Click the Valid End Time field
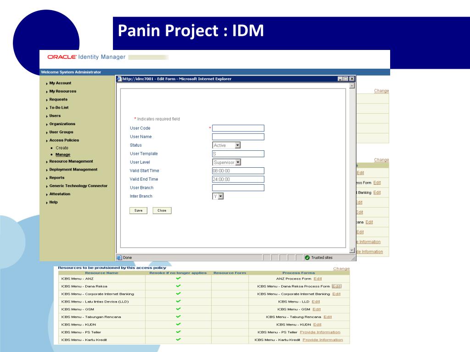470x352 pixels. pyautogui.click(x=238, y=179)
